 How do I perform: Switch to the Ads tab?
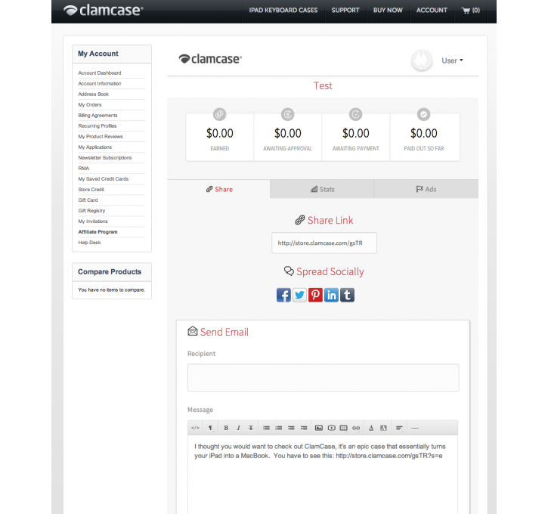(x=426, y=189)
